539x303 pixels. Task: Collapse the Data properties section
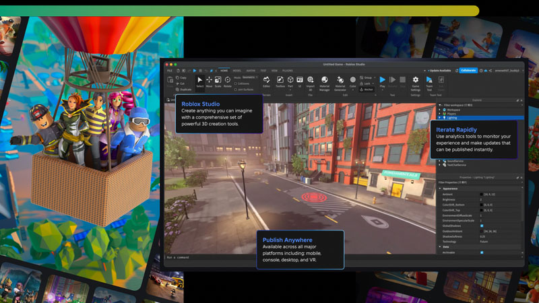(x=440, y=246)
